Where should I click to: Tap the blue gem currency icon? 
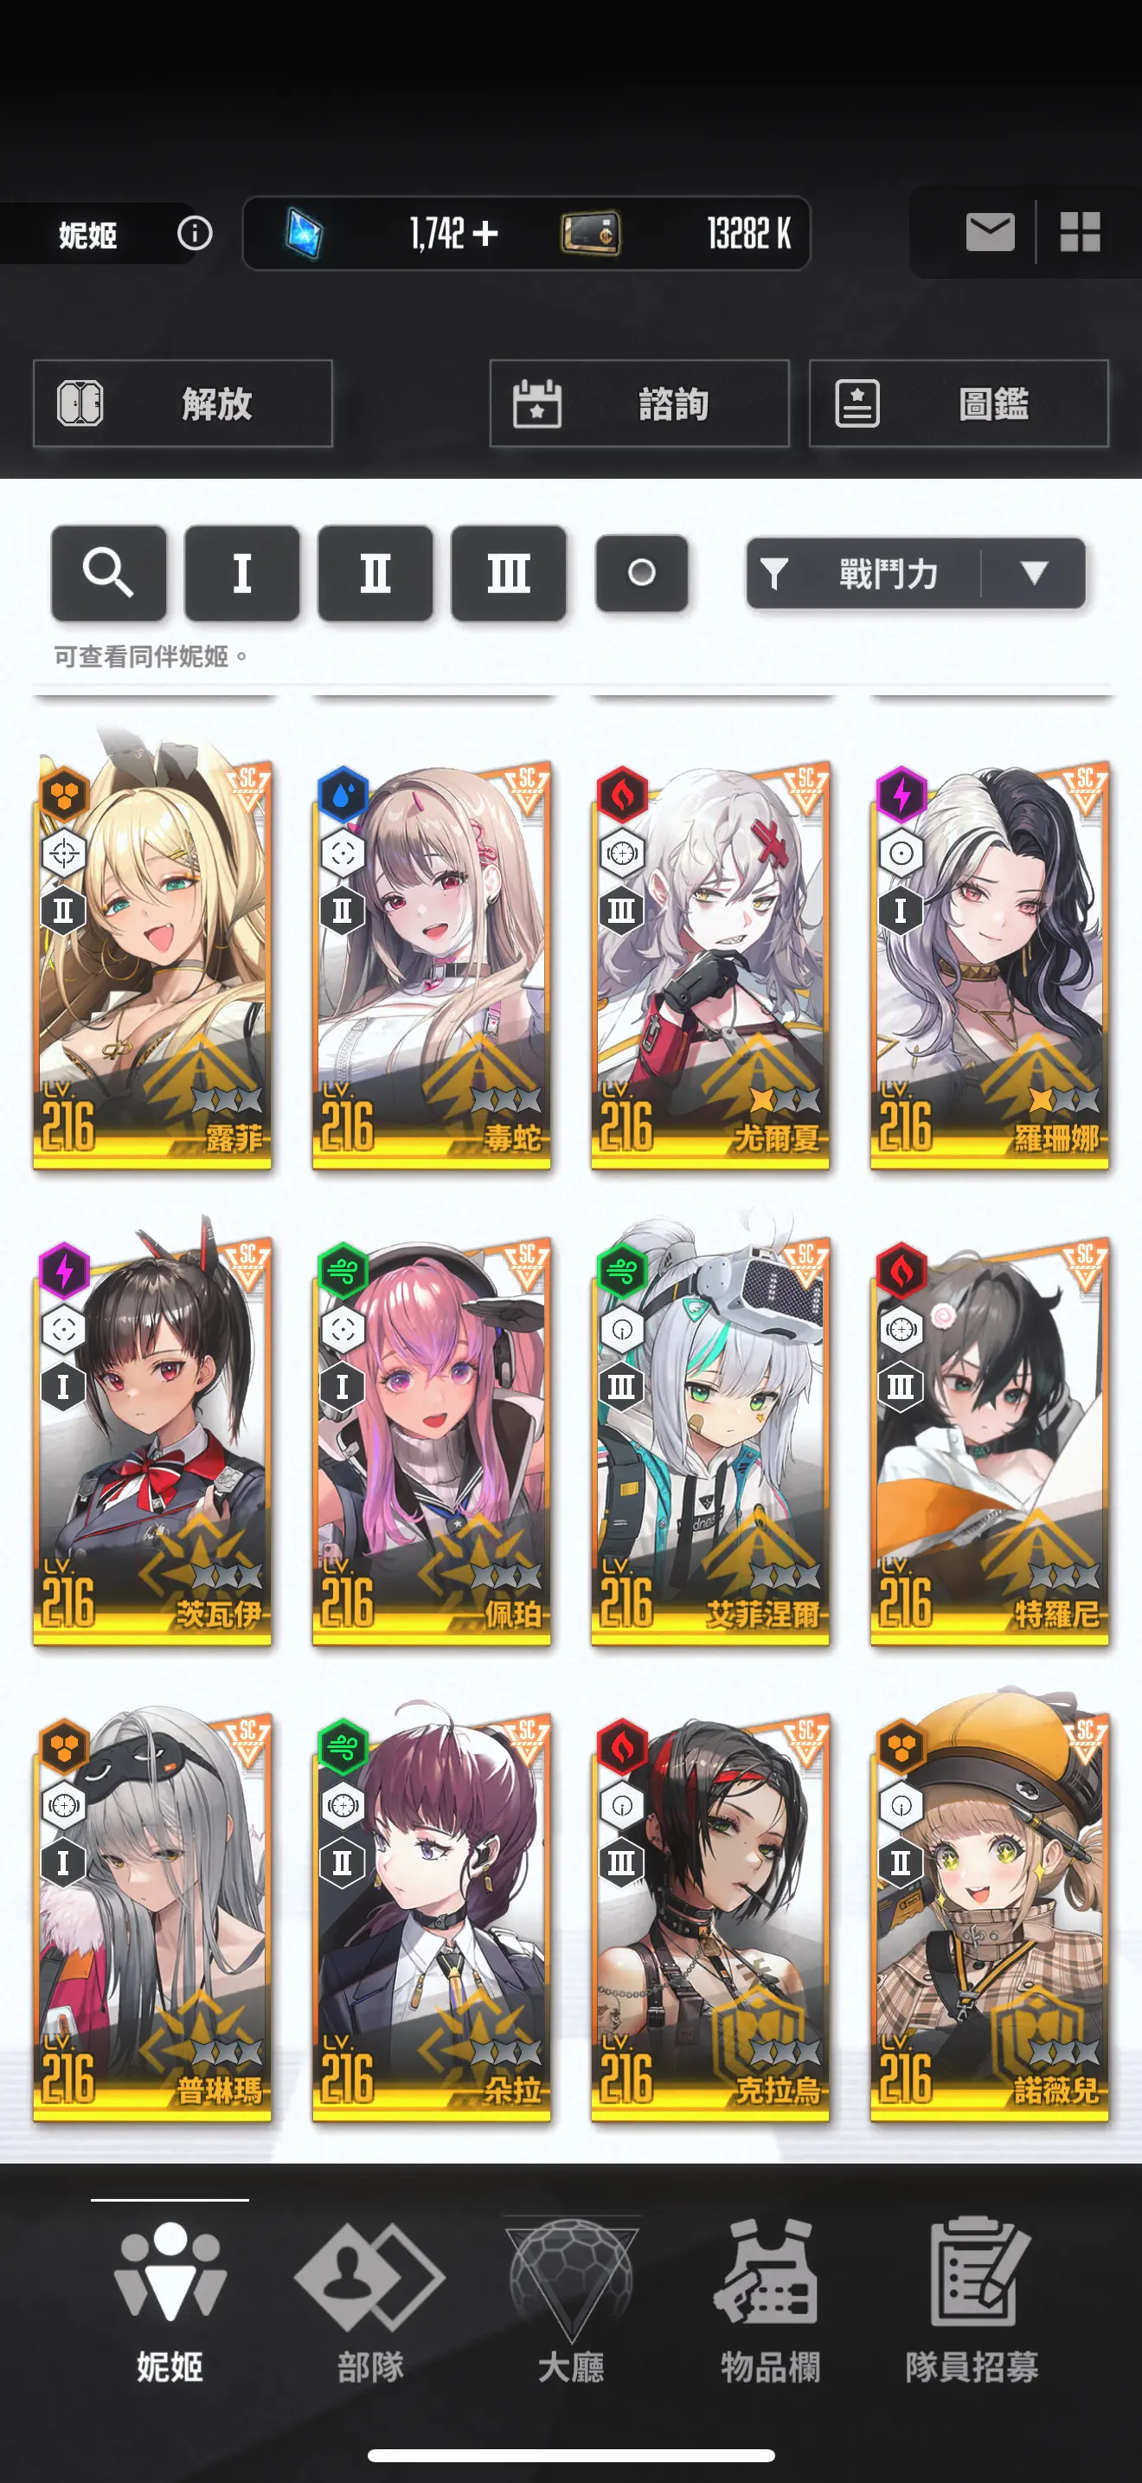tap(305, 233)
